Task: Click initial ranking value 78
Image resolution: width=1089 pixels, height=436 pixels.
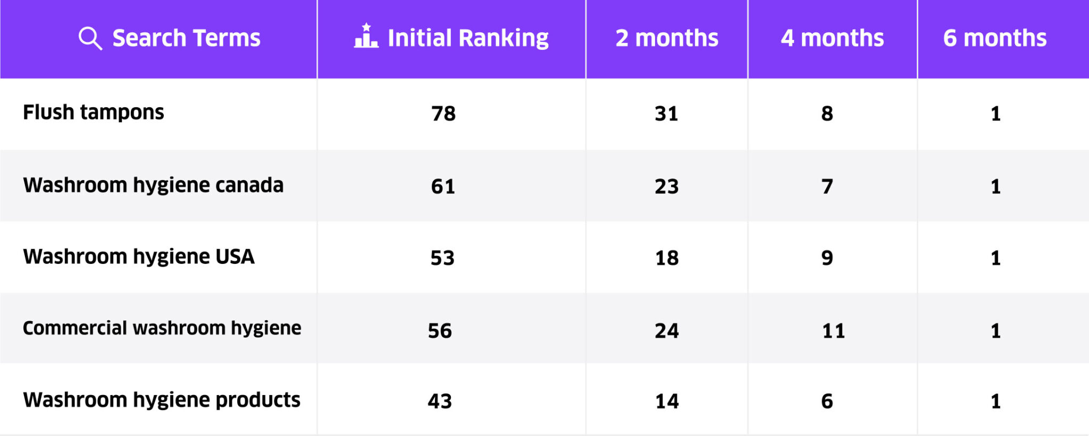Action: click(x=443, y=114)
